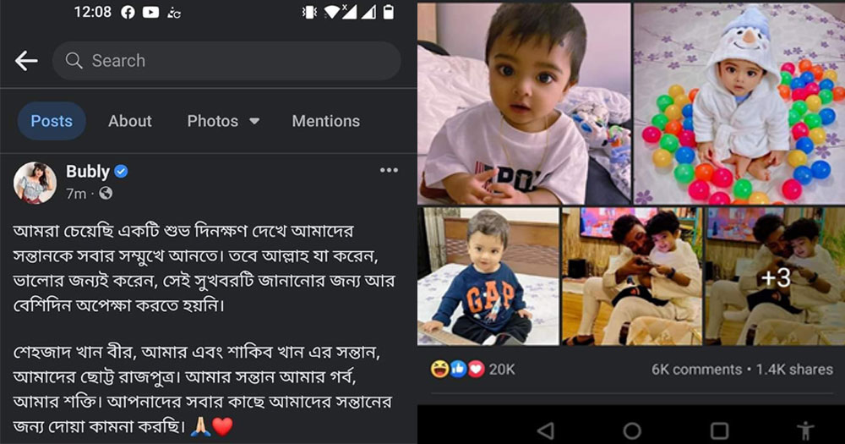Click the search magnifier icon

[x=74, y=60]
